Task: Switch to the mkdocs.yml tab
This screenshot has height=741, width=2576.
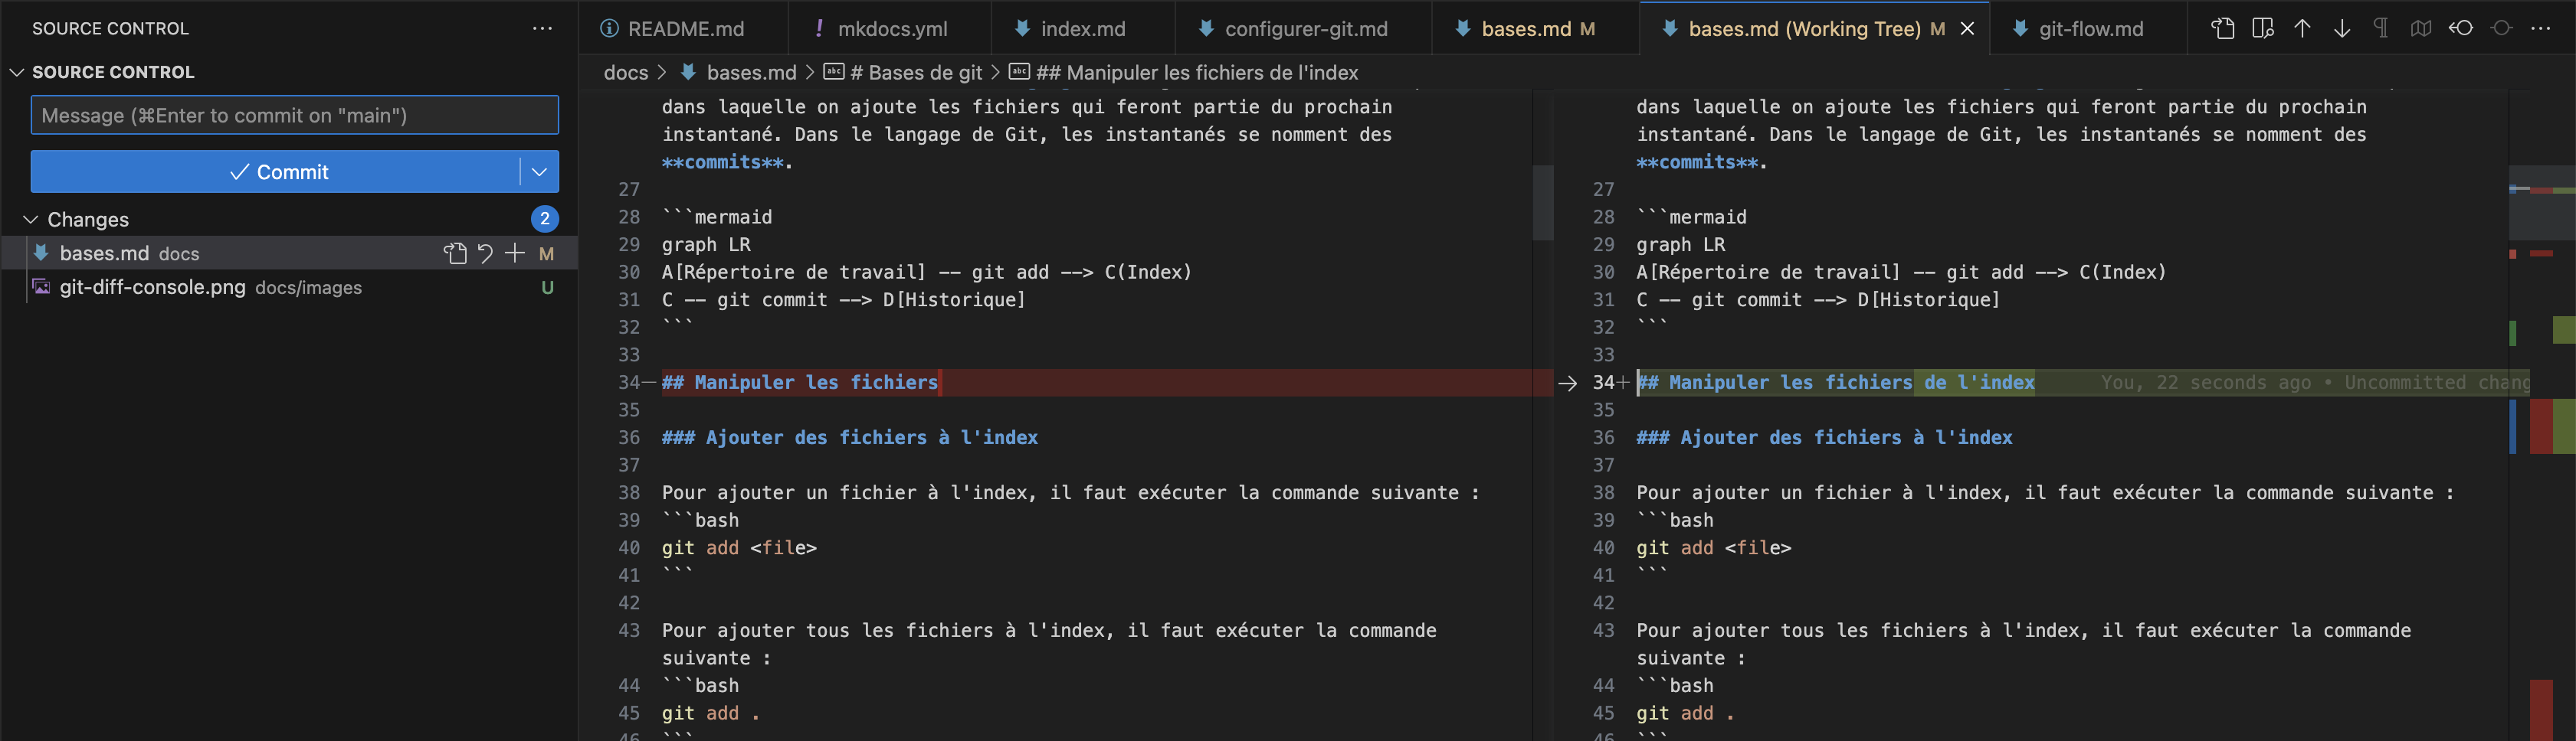Action: pyautogui.click(x=890, y=29)
